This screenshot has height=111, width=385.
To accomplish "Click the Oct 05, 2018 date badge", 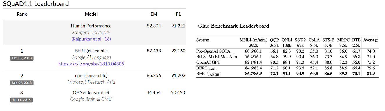I will click(x=22, y=58).
